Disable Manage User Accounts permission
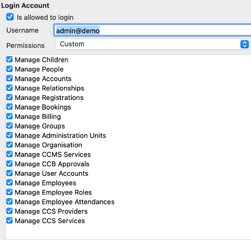This screenshot has height=240, width=251. [x=10, y=173]
